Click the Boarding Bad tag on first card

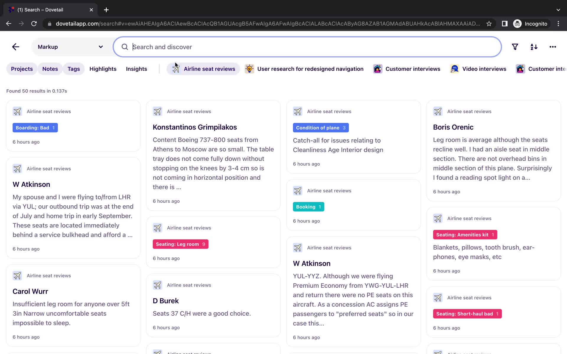tap(35, 128)
